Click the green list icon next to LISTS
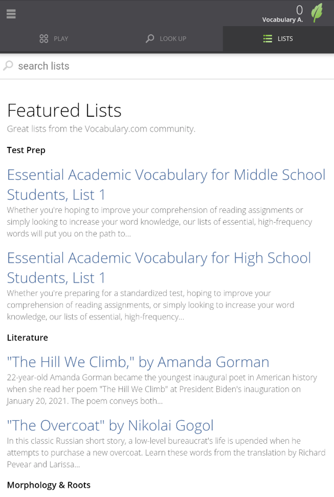334x497 pixels. point(268,38)
